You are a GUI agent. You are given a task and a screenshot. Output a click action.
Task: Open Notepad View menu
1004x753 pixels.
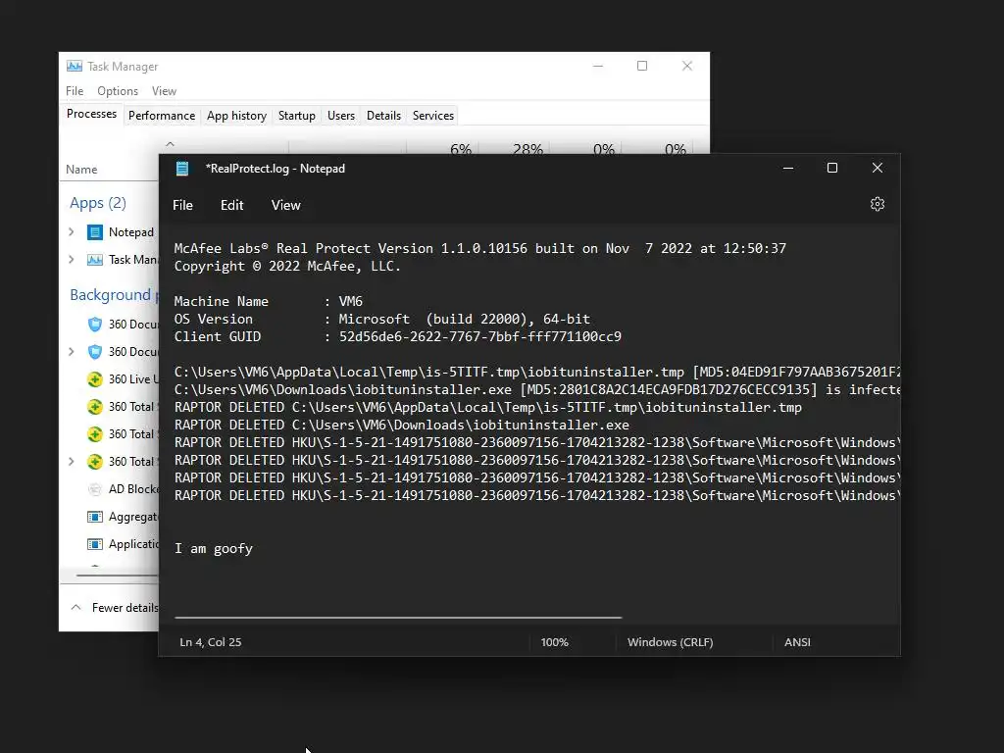285,205
